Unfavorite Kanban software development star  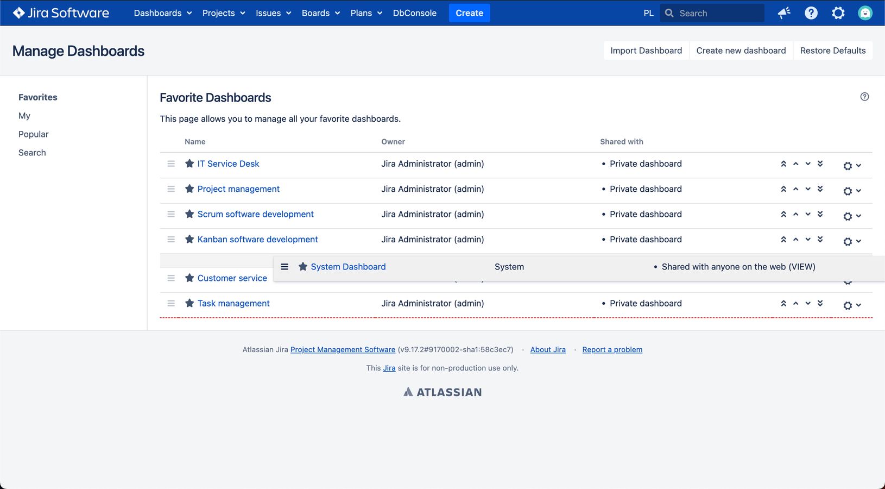point(189,239)
